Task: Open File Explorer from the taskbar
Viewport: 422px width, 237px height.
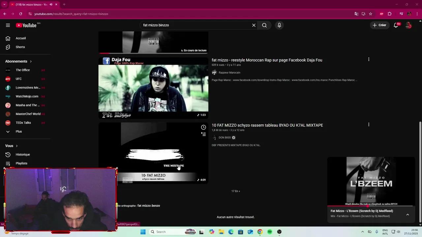Action: (x=221, y=232)
